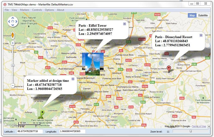Viewport: 214px width, 137px height.
Task: Open the Options menu
Action: [x=49, y=10]
